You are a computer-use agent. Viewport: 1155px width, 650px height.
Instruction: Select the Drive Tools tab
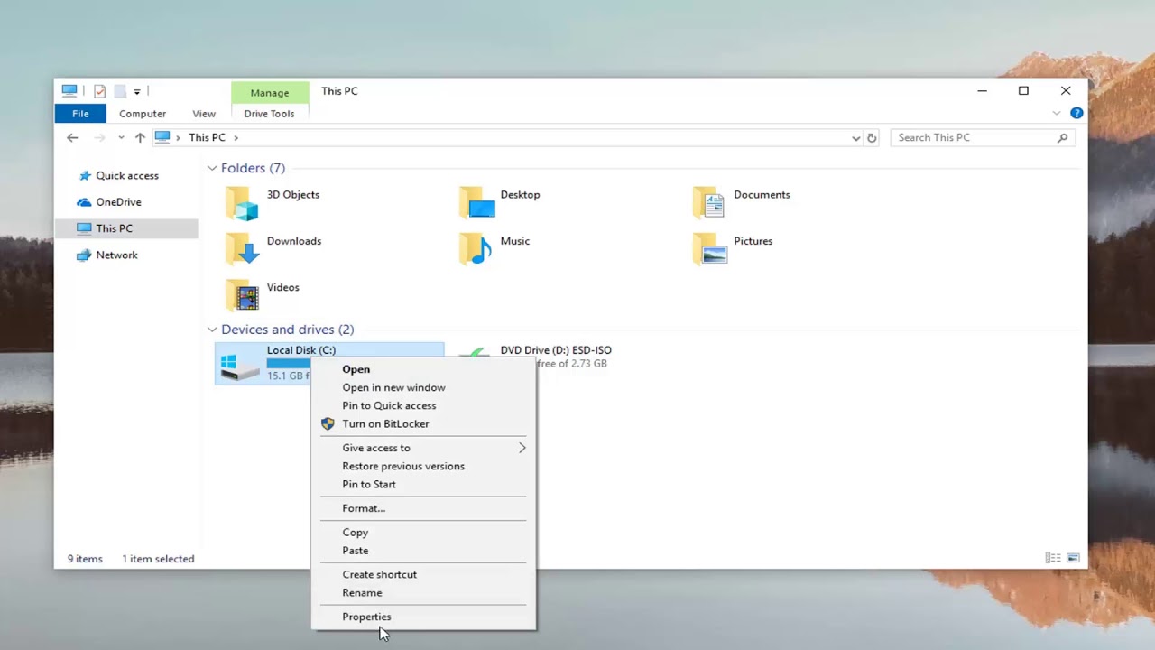[269, 114]
